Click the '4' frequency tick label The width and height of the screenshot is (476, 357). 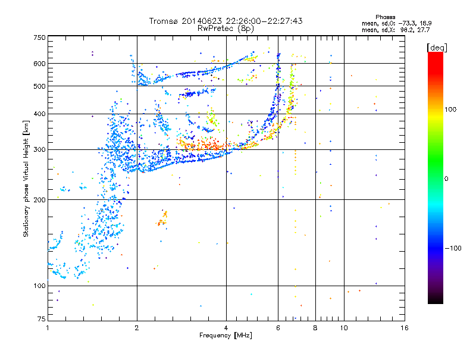point(226,328)
